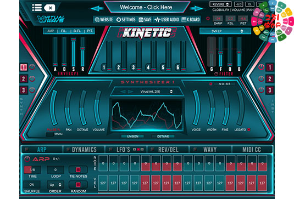
Task: Switch to the ARP tab
Action: [42, 150]
